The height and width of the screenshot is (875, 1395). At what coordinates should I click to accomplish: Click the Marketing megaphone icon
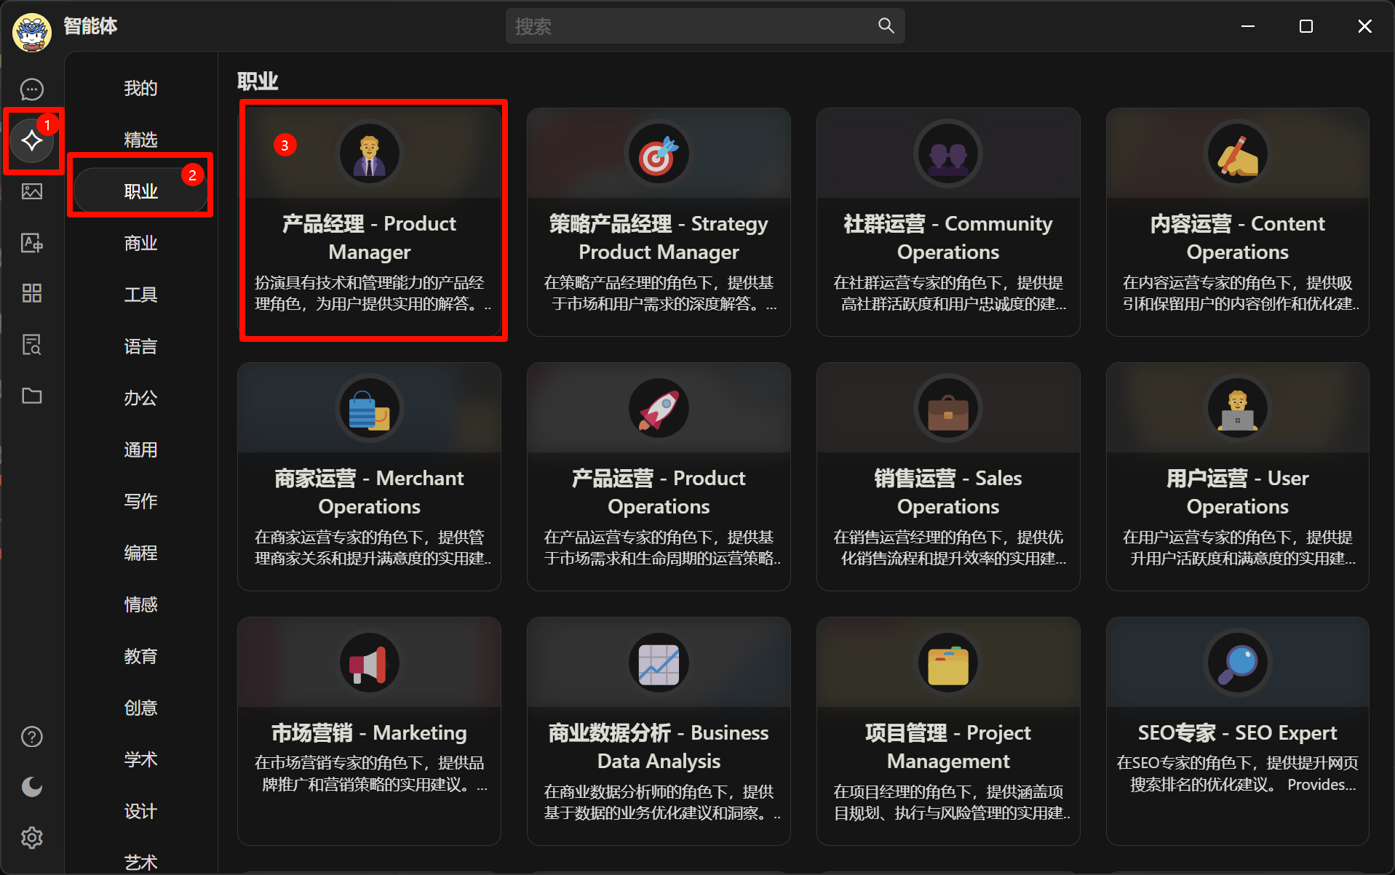tap(370, 663)
